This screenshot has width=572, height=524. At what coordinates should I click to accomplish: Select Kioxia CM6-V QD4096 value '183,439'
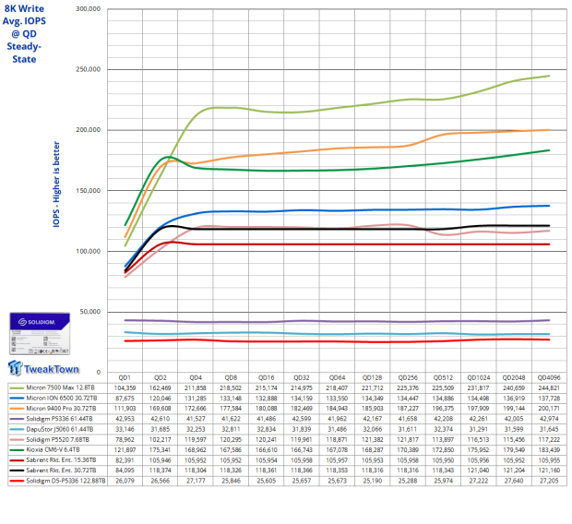click(549, 449)
